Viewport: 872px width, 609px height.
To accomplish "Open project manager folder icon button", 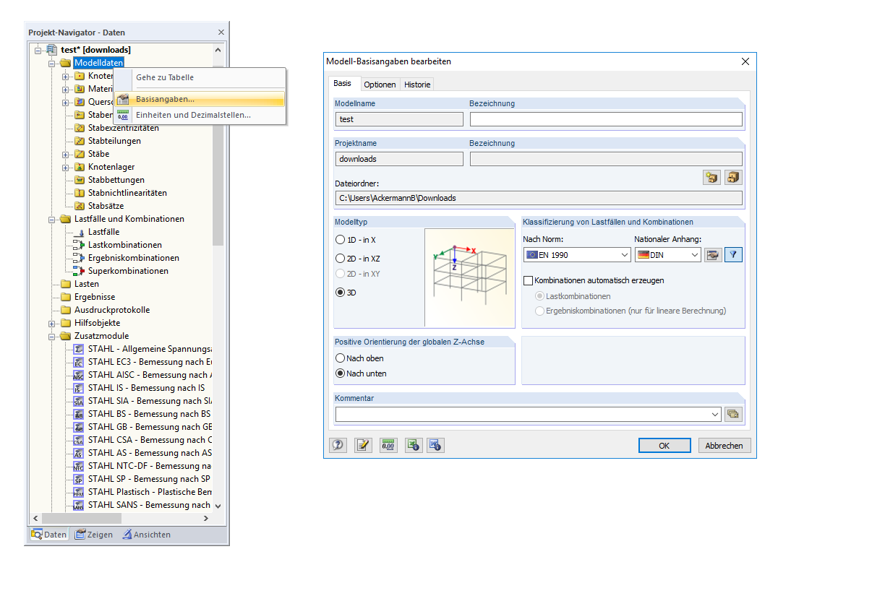I will point(711,177).
